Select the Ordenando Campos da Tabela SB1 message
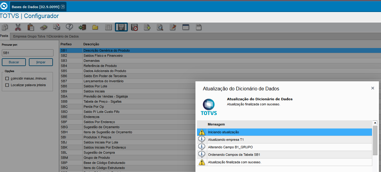Screen dimensions: 381x172 (284, 155)
